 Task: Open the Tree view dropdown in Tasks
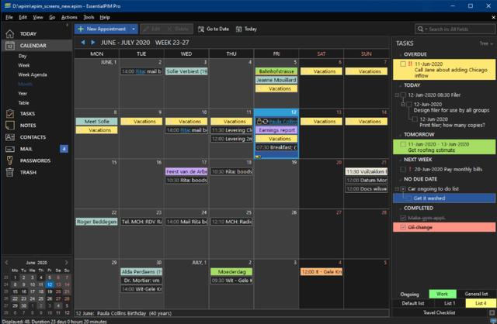point(486,43)
